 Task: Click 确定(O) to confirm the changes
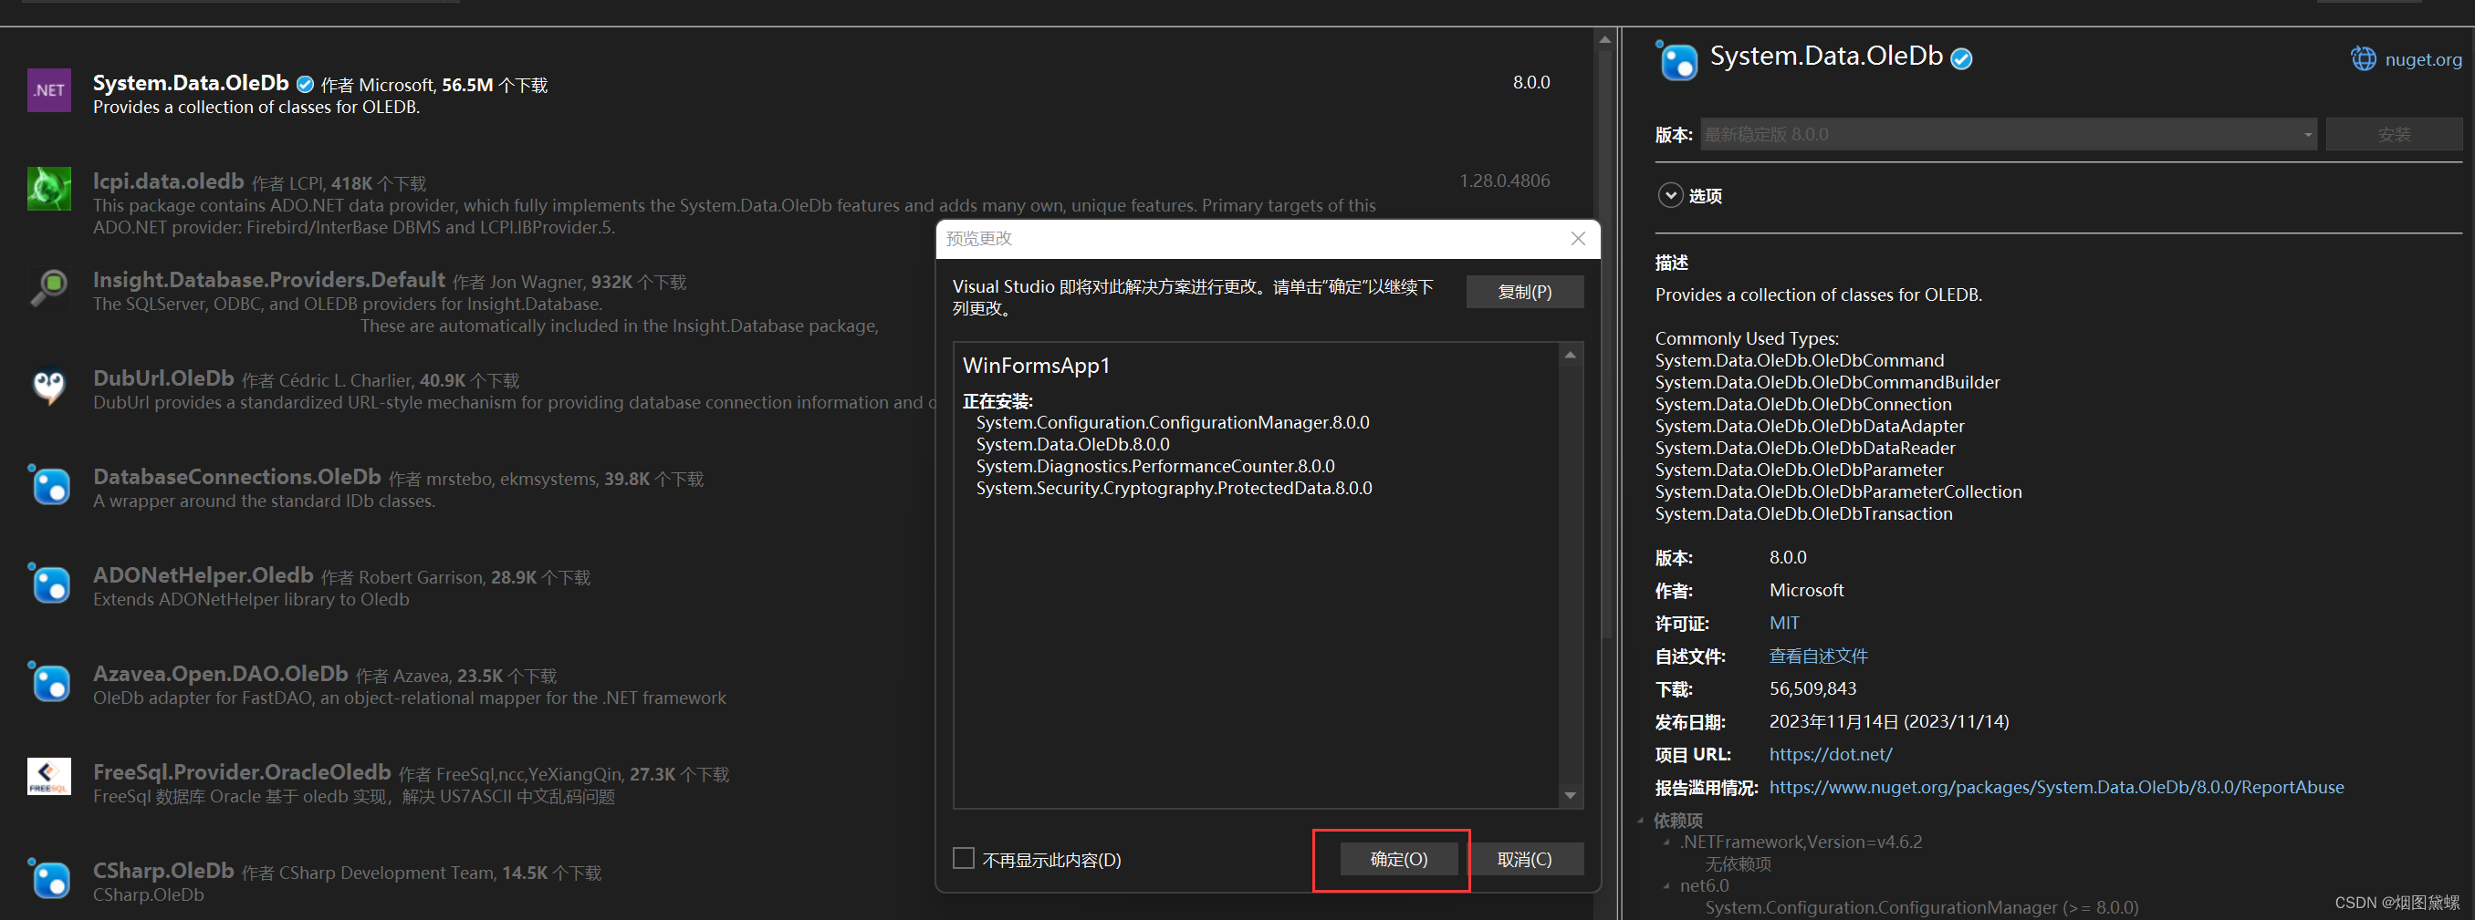click(1399, 859)
